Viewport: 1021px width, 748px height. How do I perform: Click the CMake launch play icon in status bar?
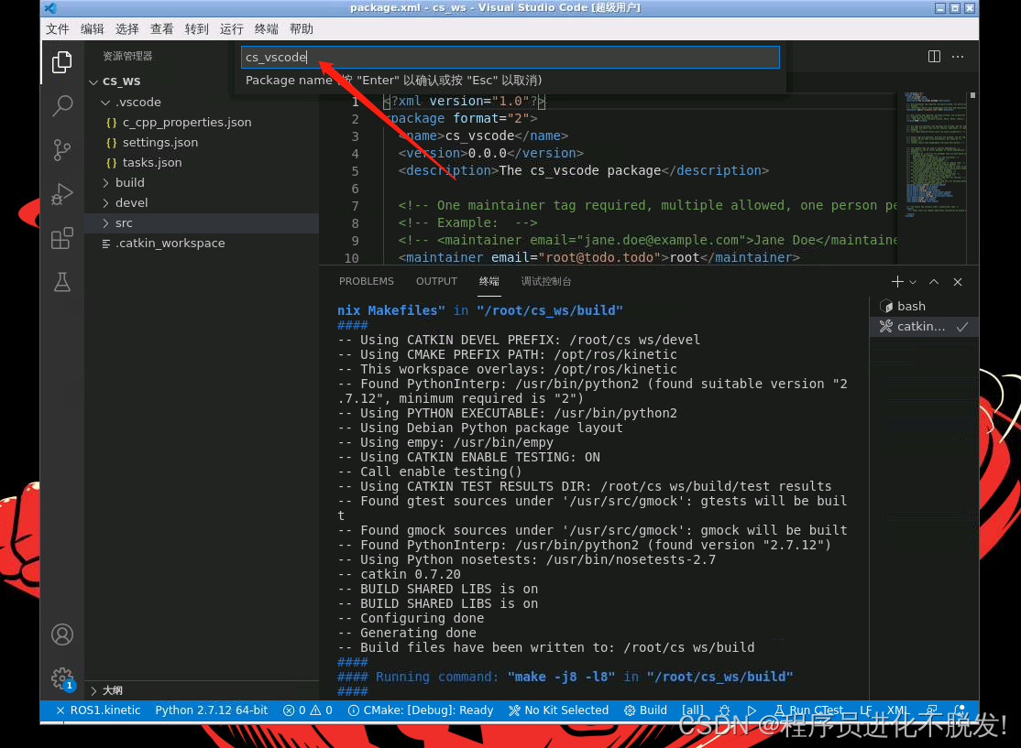[752, 710]
